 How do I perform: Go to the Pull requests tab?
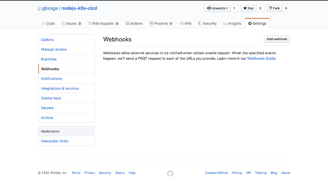(x=103, y=23)
